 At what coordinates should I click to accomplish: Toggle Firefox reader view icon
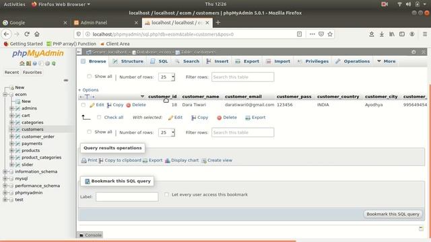pyautogui.click(x=299, y=34)
